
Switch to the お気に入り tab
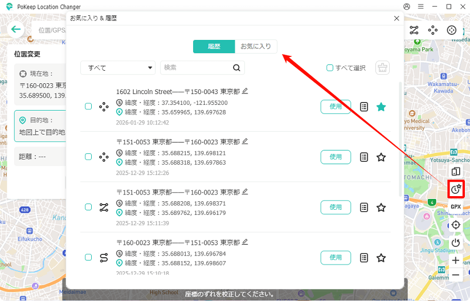(x=256, y=46)
